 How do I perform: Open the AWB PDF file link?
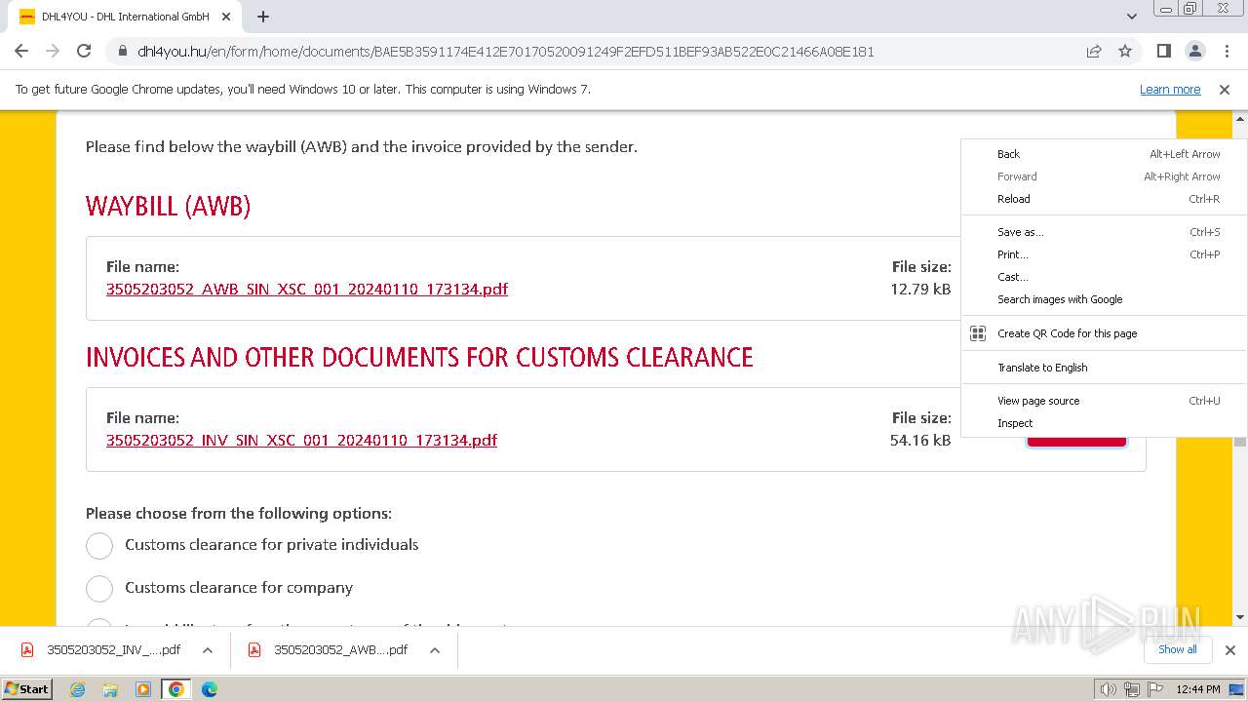pyautogui.click(x=307, y=289)
